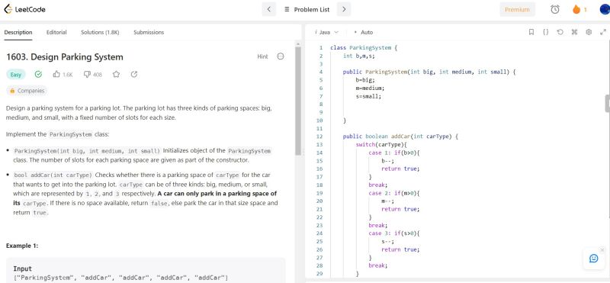This screenshot has height=283, width=610.
Task: Bookmark the code with bookmark icon
Action: [x=531, y=32]
